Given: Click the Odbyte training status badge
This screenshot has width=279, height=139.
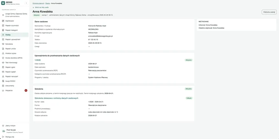Looking at the screenshot, I should 189,98.
